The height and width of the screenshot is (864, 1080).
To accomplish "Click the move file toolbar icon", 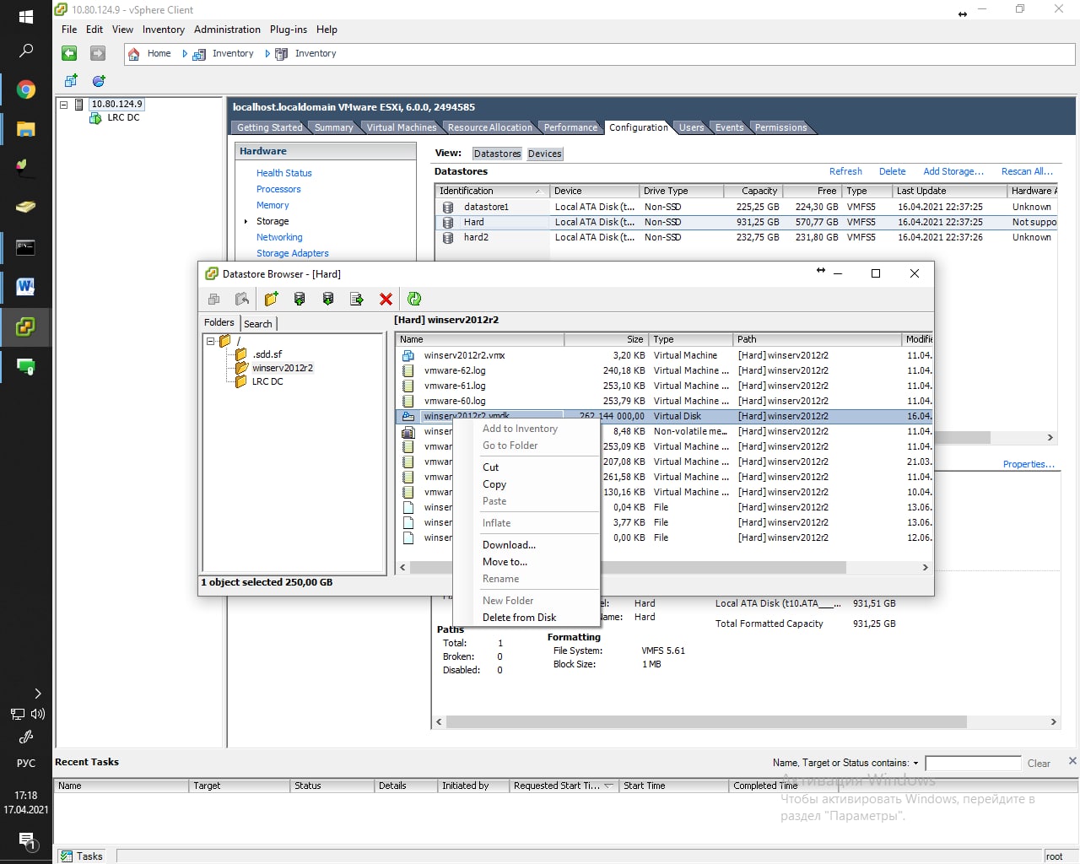I will point(357,299).
